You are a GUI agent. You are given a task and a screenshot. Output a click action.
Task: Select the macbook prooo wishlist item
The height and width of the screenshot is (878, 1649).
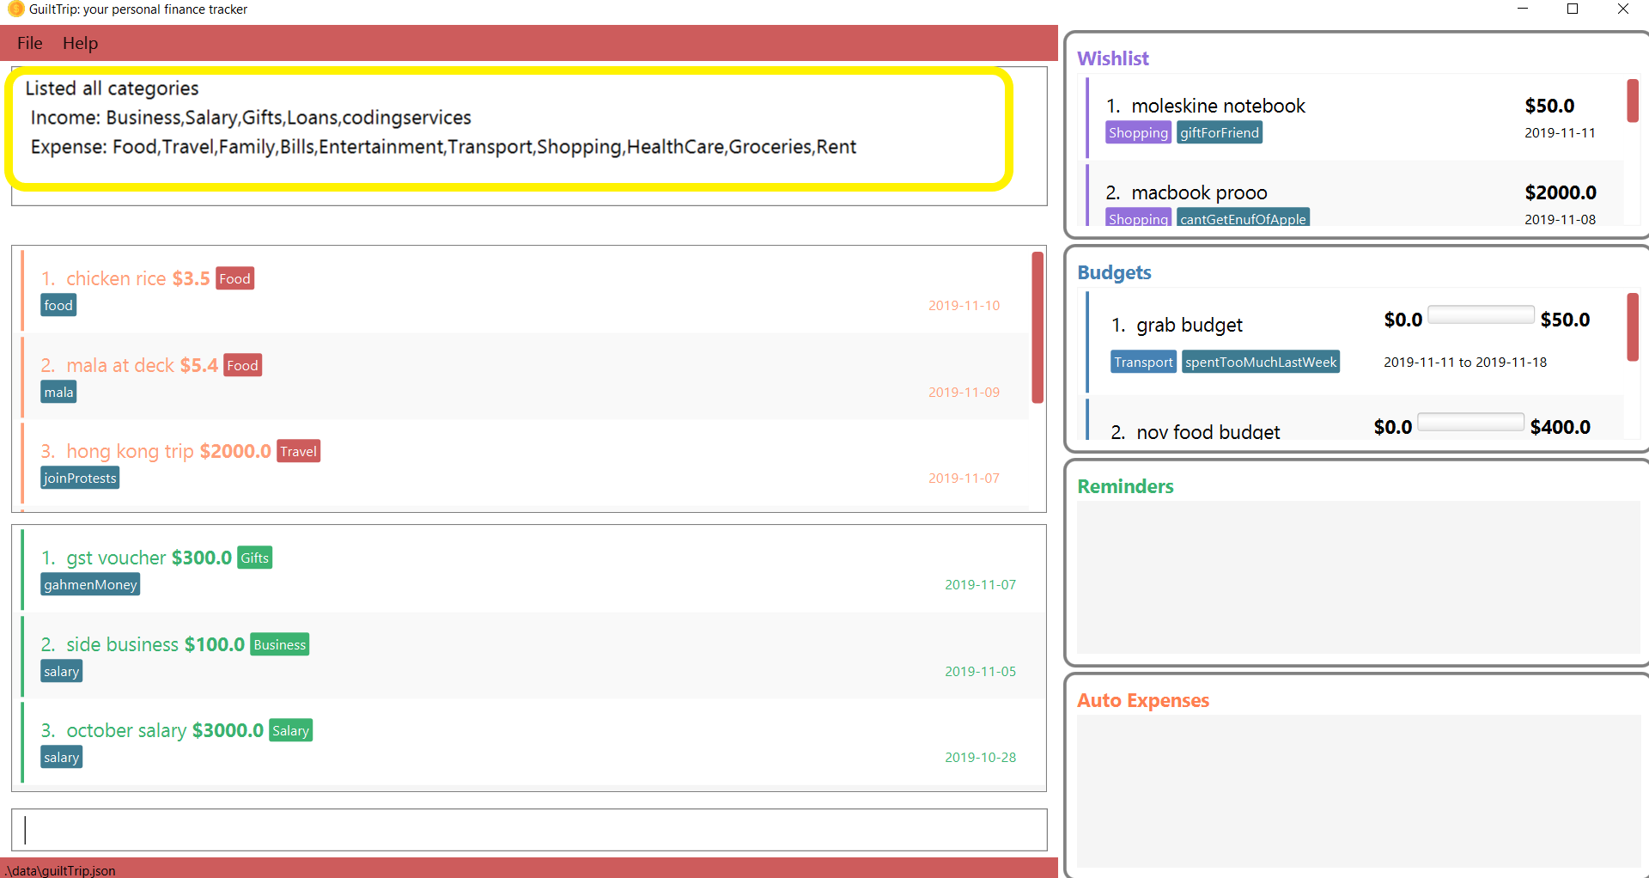point(1355,194)
